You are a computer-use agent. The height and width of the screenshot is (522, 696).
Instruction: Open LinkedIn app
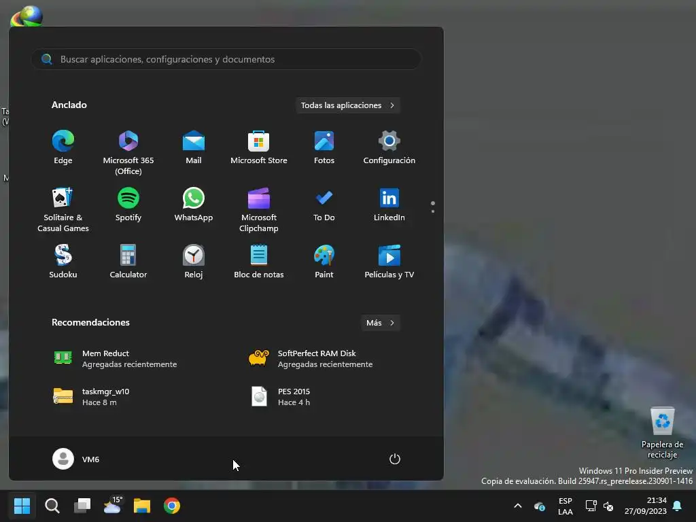click(389, 205)
